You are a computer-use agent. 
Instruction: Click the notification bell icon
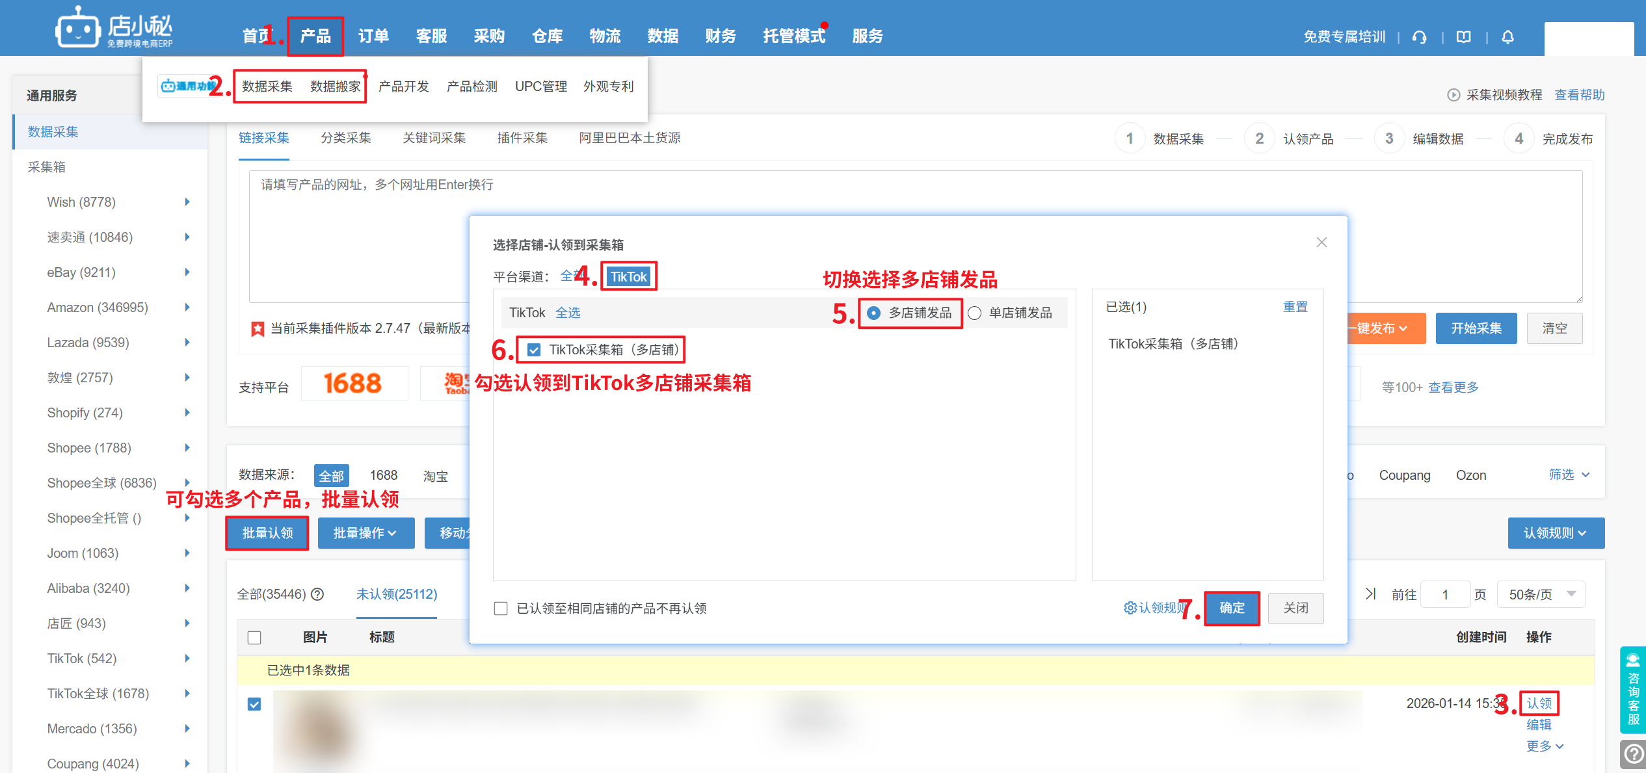tap(1507, 37)
